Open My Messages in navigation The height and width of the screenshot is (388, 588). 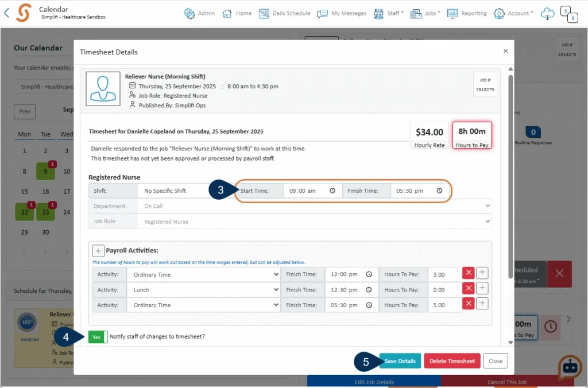342,14
